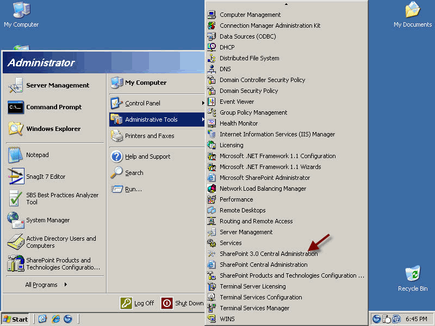Click the Data Sources (ODBC) icon
The height and width of the screenshot is (326, 435).
[212, 36]
